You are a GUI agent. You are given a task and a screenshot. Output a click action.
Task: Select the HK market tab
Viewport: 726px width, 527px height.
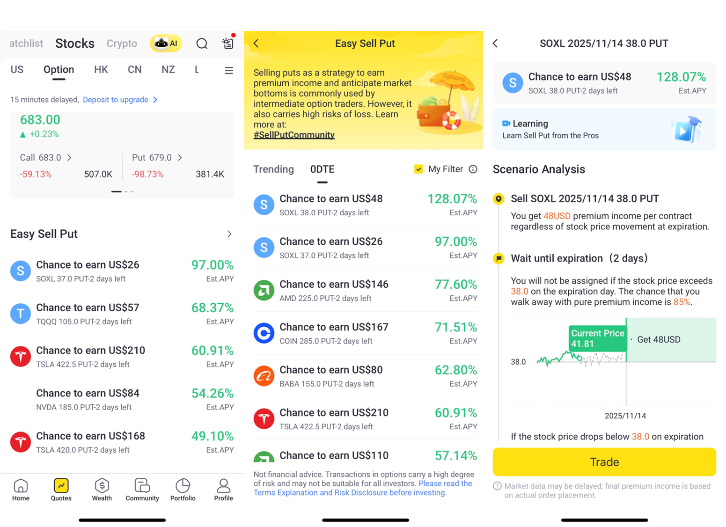101,70
